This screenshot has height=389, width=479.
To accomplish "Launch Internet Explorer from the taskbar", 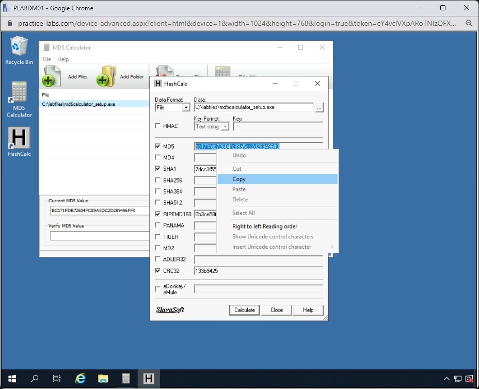I will [x=81, y=379].
